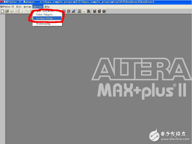Select User Libraries from Options menu
192x144 pixels.
click(46, 11)
